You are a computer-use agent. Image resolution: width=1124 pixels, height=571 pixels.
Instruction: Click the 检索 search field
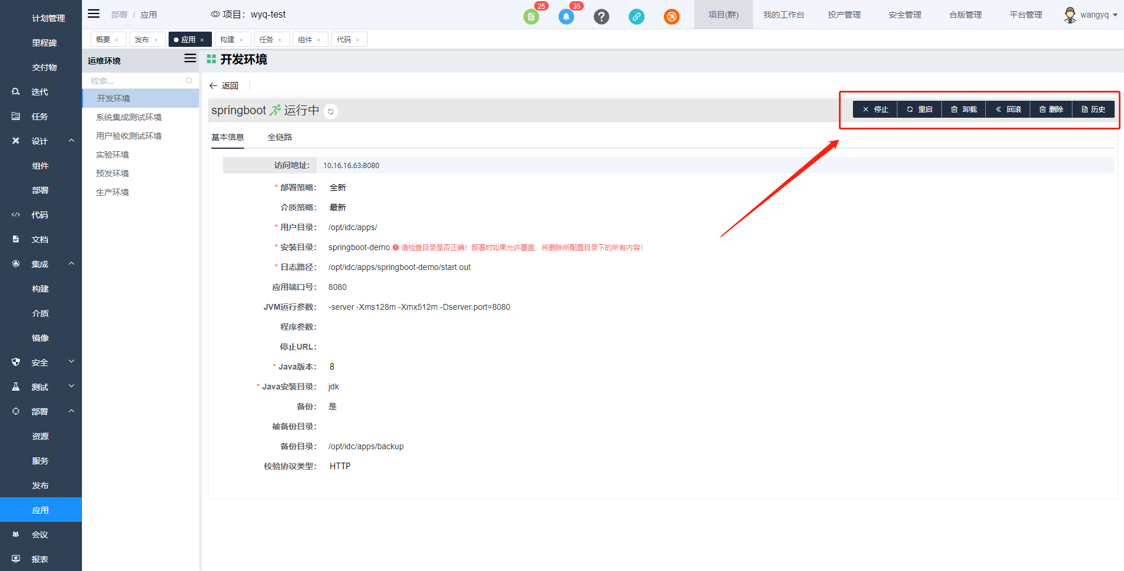[x=135, y=80]
